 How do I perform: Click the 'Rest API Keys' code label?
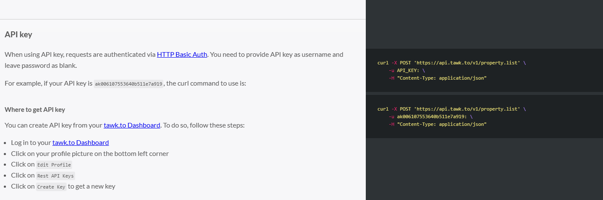(x=56, y=176)
